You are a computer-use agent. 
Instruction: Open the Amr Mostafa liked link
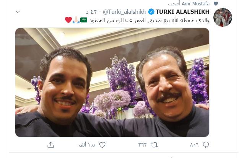click(x=189, y=3)
